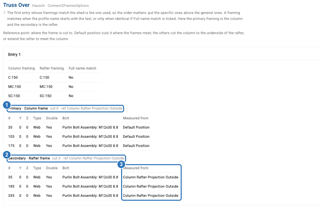The width and height of the screenshot is (320, 206).
Task: Select X value 175 in the Primary table
Action: point(11,146)
